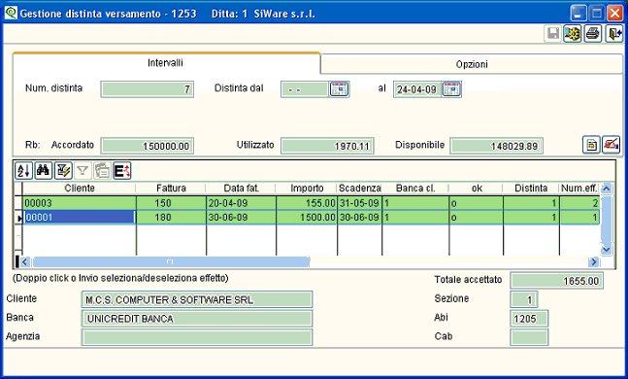
Task: Click the exit door icon
Action: (613, 34)
